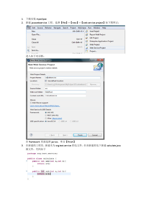The image size is (142, 201).
Task: Click the Save As icon
Action: click(28, 50)
